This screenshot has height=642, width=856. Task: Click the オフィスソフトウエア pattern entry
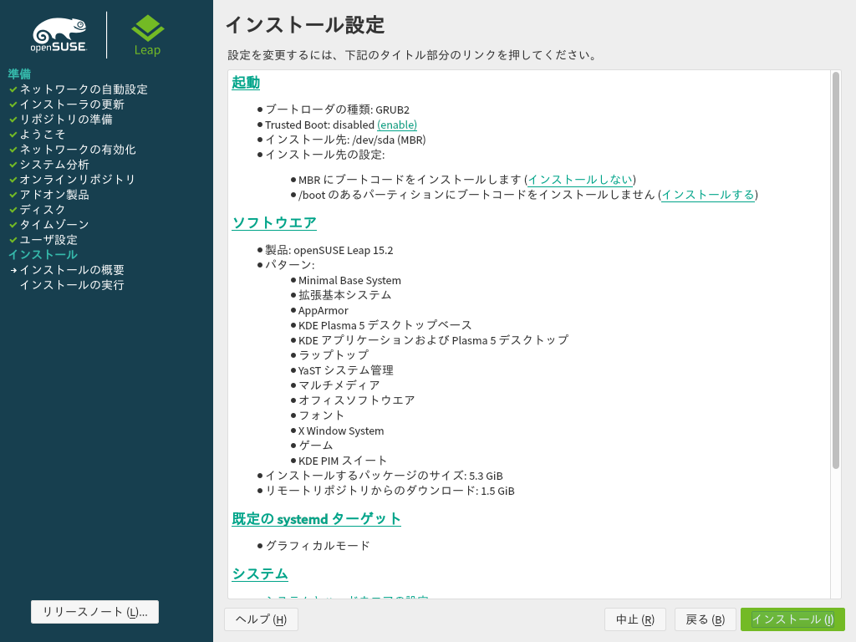[356, 400]
